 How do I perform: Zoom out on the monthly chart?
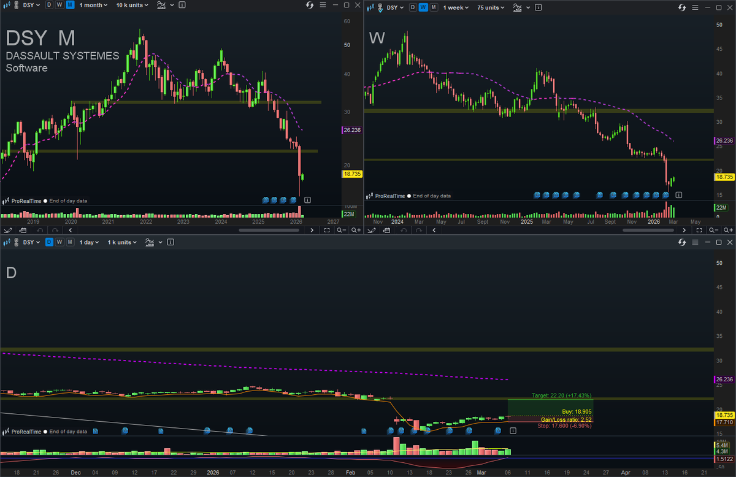tap(341, 230)
